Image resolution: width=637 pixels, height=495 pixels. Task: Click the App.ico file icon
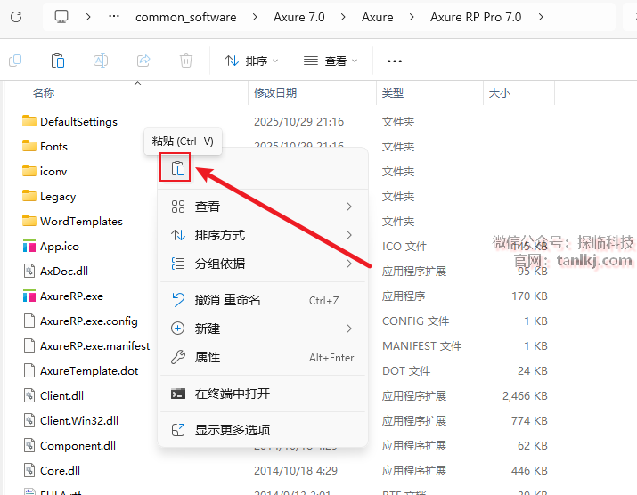(29, 246)
